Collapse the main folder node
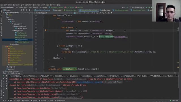Image resolution: width=181 pixels, height=102 pixels. [7, 20]
